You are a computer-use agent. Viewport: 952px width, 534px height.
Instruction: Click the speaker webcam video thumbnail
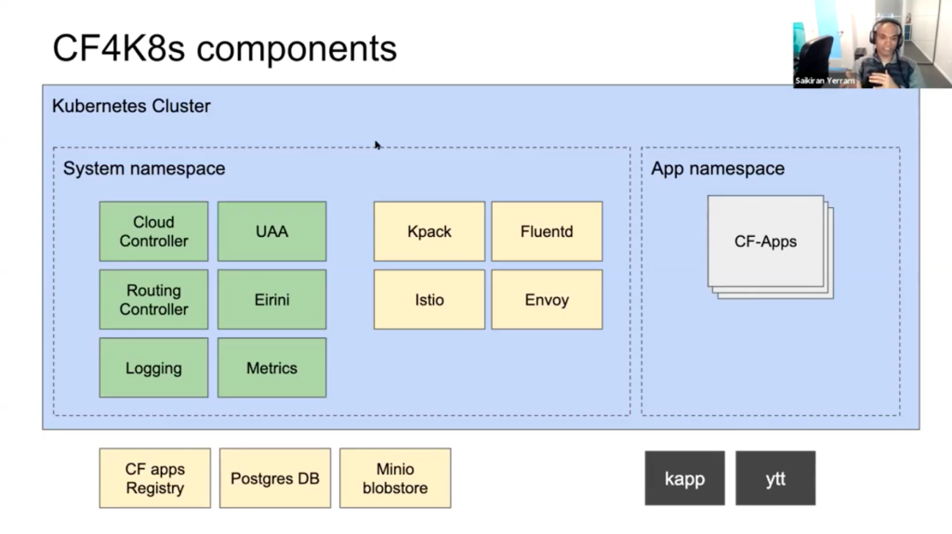tap(872, 44)
